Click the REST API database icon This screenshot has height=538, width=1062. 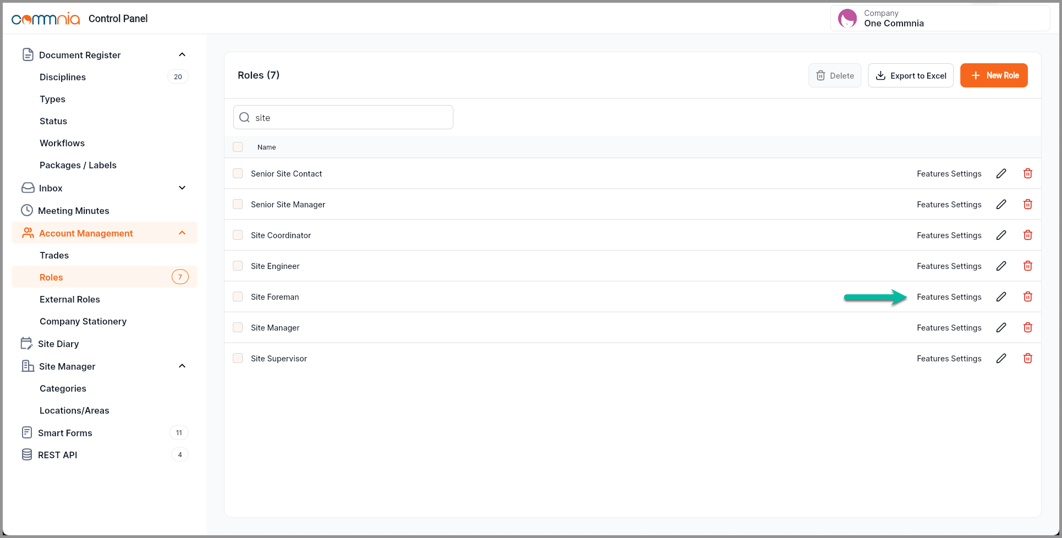26,454
